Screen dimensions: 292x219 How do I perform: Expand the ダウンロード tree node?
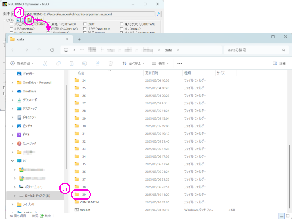pos(12,100)
